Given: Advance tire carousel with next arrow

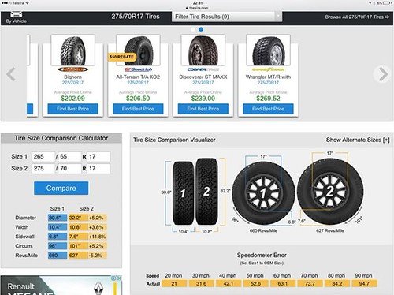Looking at the screenshot, I should click(x=383, y=74).
